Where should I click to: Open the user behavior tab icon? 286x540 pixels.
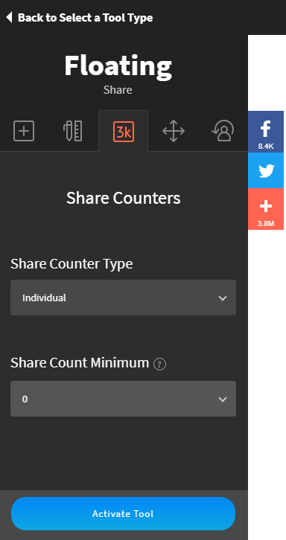223,131
